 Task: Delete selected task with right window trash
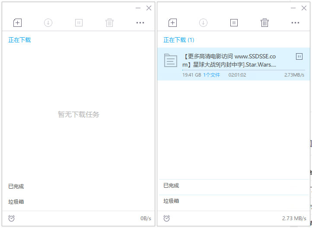(264, 22)
